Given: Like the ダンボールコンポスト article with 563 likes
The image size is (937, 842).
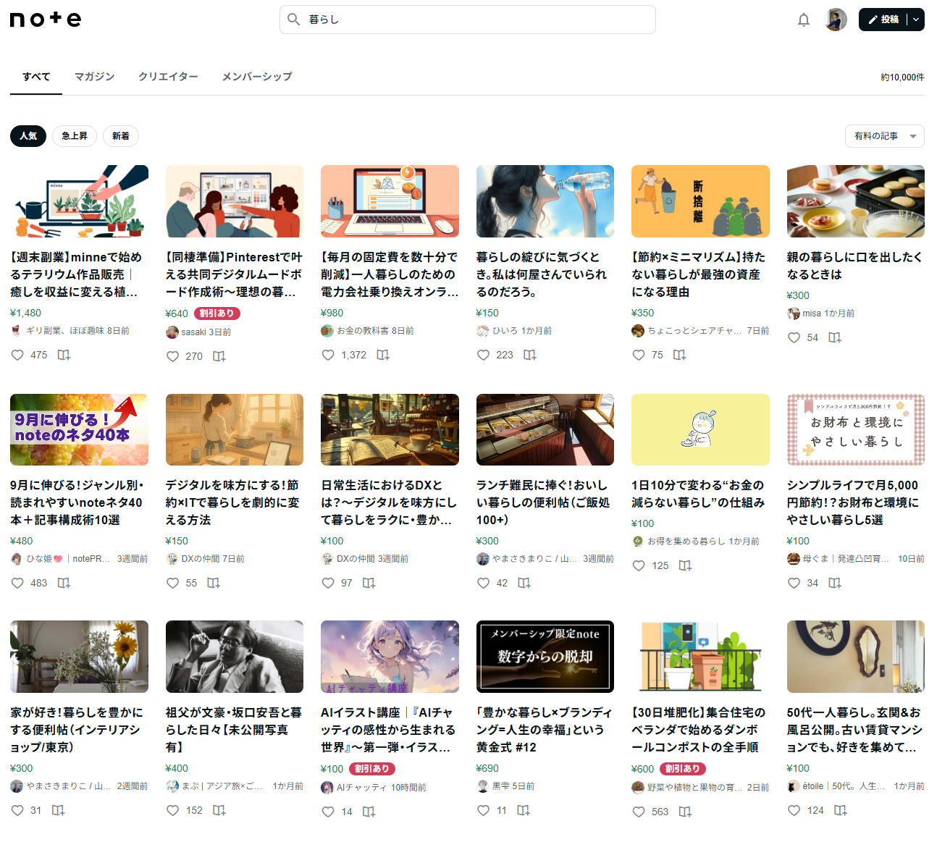Looking at the screenshot, I should tap(639, 812).
